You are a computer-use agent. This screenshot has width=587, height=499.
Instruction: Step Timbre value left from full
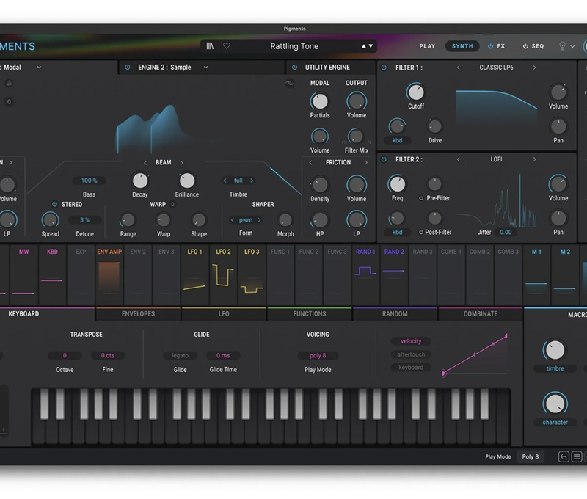[225, 181]
